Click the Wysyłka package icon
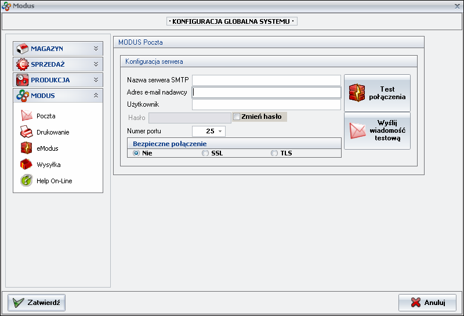 [27, 165]
